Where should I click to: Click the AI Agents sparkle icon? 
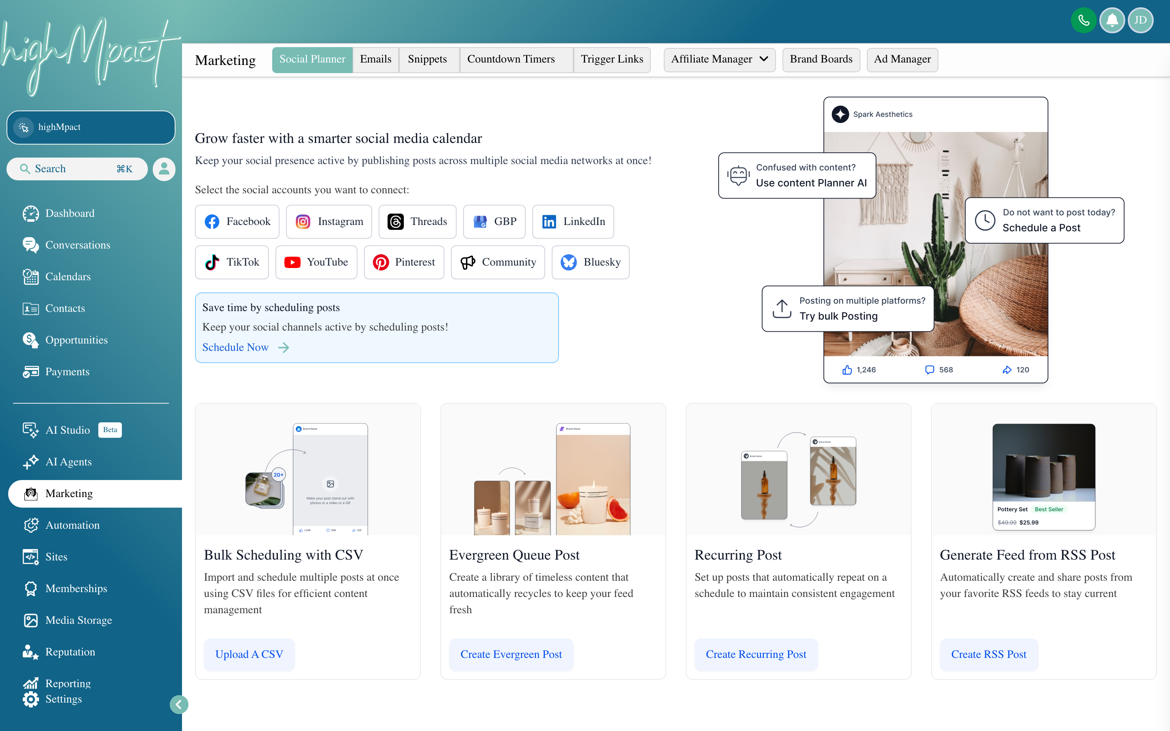point(30,462)
